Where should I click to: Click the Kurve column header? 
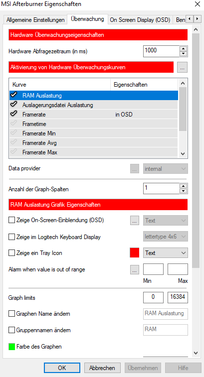pyautogui.click(x=60, y=85)
